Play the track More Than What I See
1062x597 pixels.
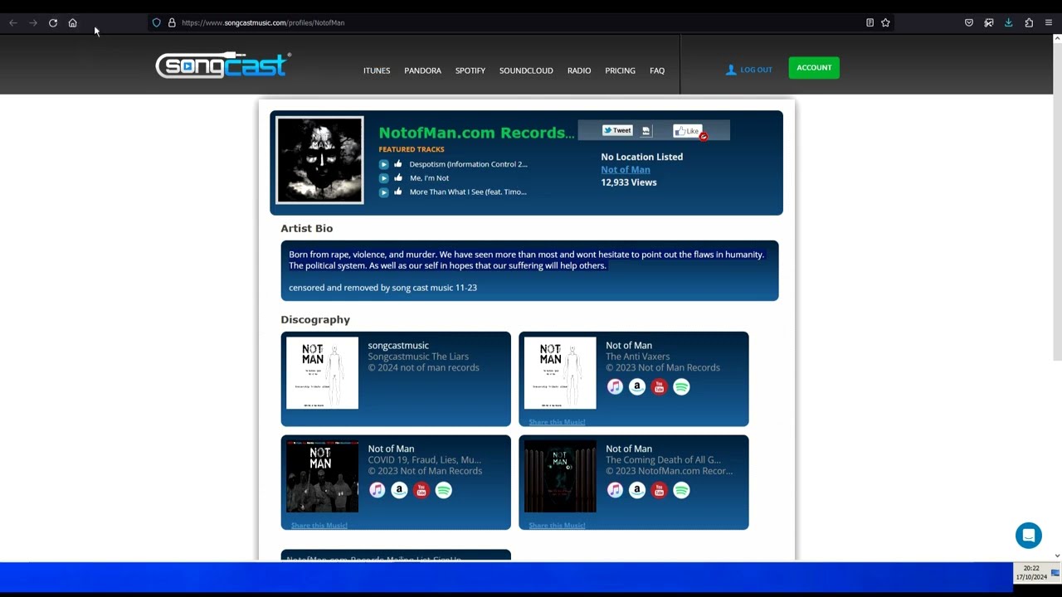point(383,192)
